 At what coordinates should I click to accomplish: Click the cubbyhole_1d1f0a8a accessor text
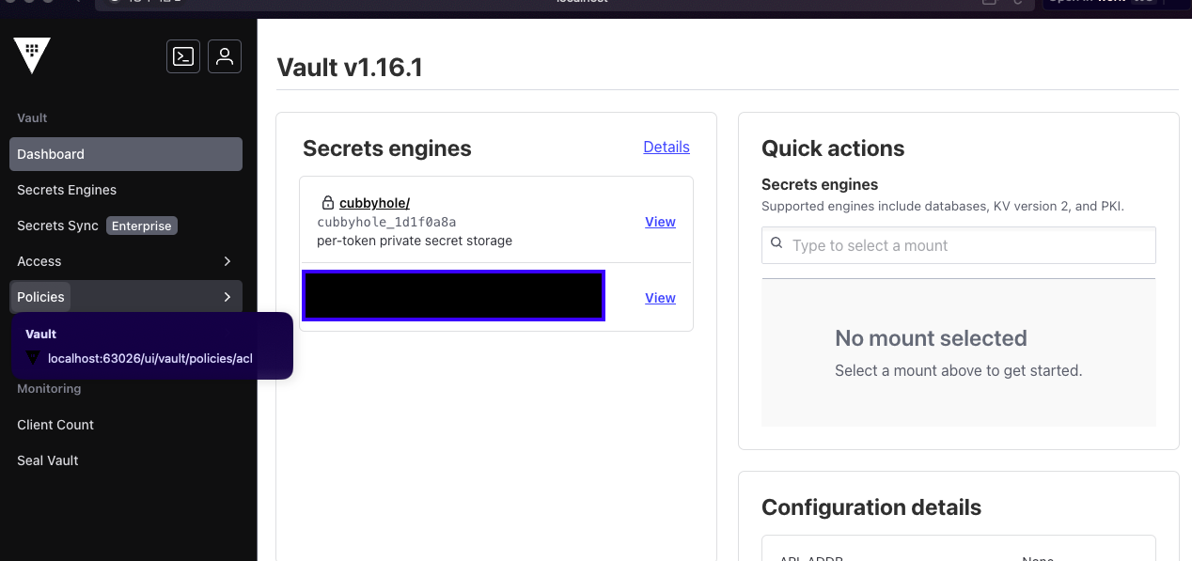pyautogui.click(x=386, y=223)
